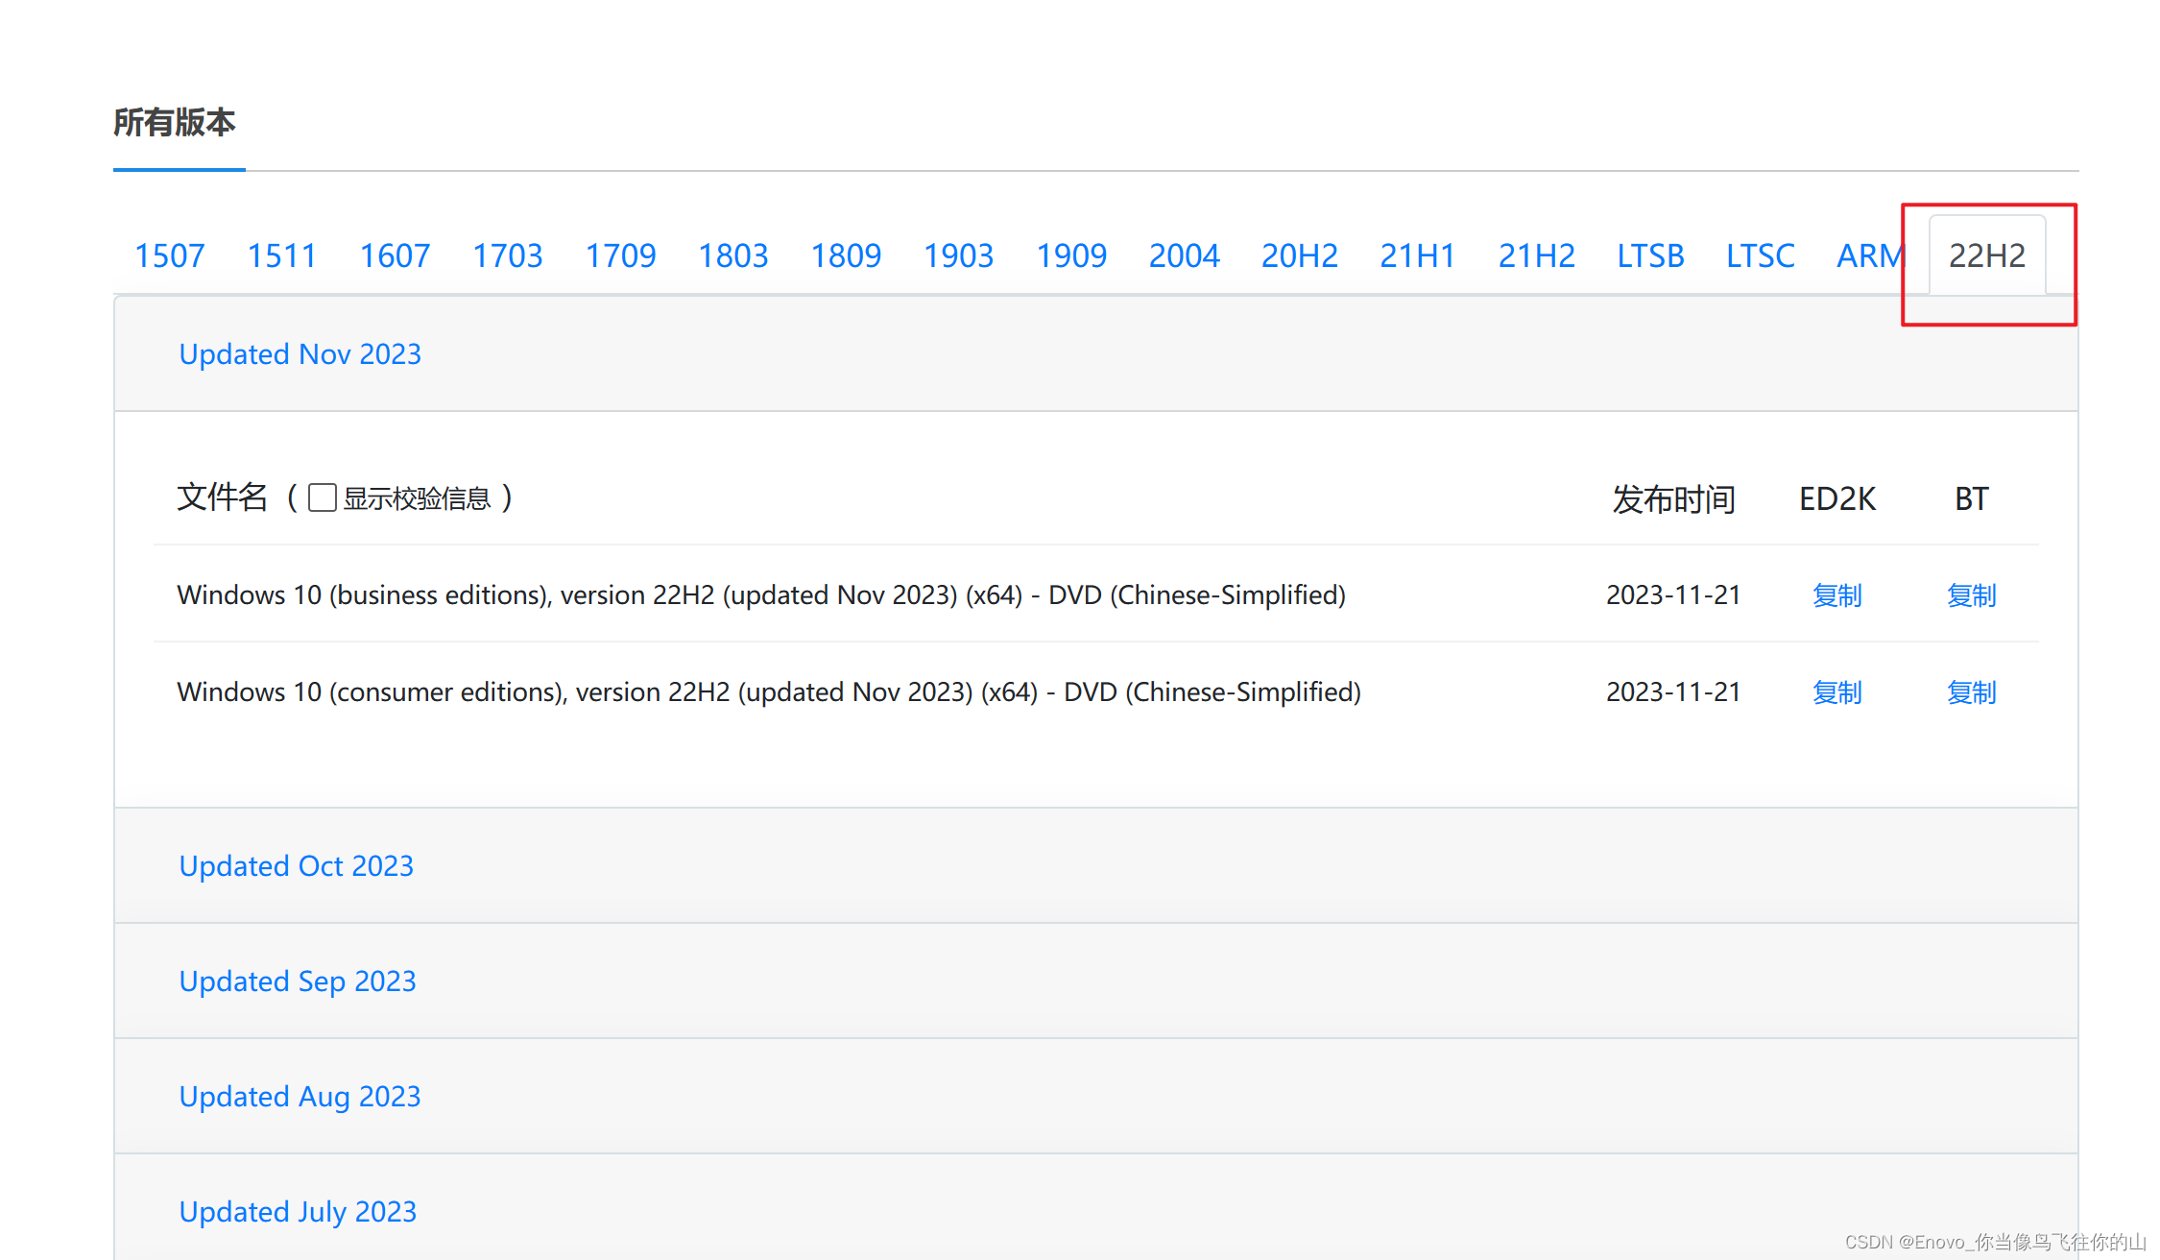The width and height of the screenshot is (2160, 1260).
Task: Collapse the Updated Nov 2023 section
Action: click(300, 353)
